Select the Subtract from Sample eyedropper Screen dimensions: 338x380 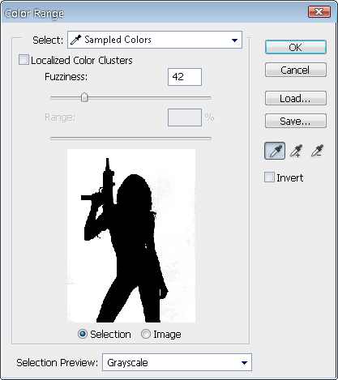coord(317,151)
